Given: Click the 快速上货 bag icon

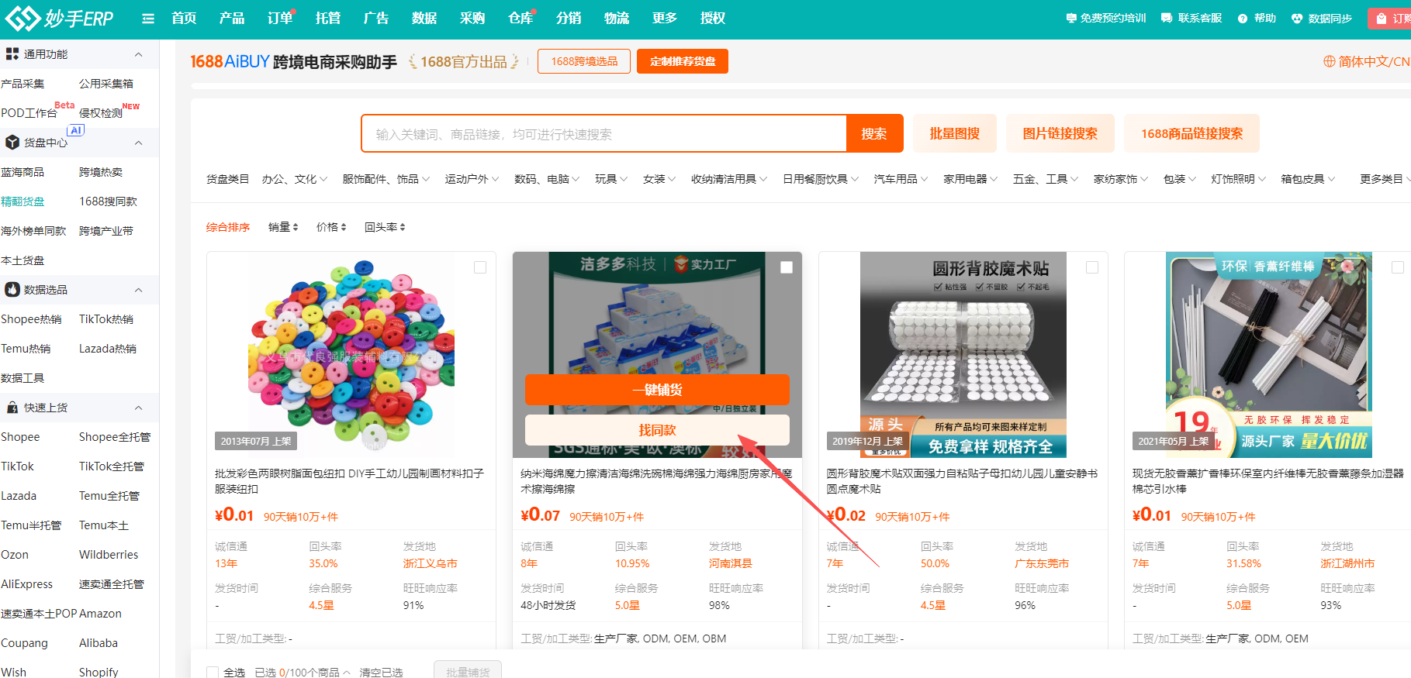Looking at the screenshot, I should 12,408.
